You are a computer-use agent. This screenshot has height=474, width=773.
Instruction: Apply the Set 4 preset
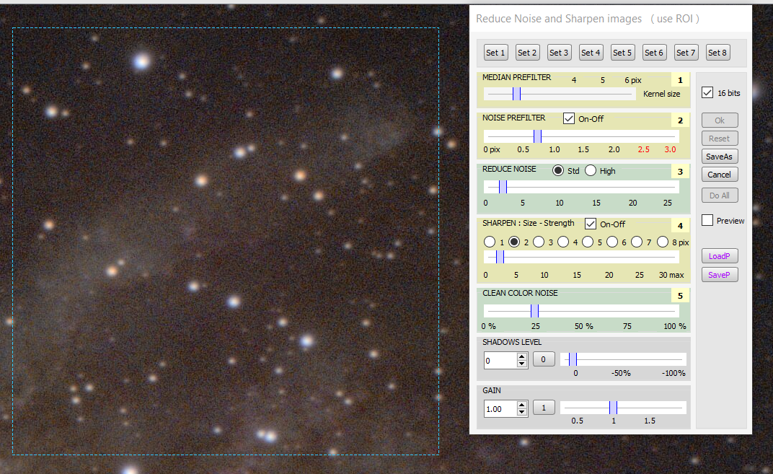coord(591,53)
